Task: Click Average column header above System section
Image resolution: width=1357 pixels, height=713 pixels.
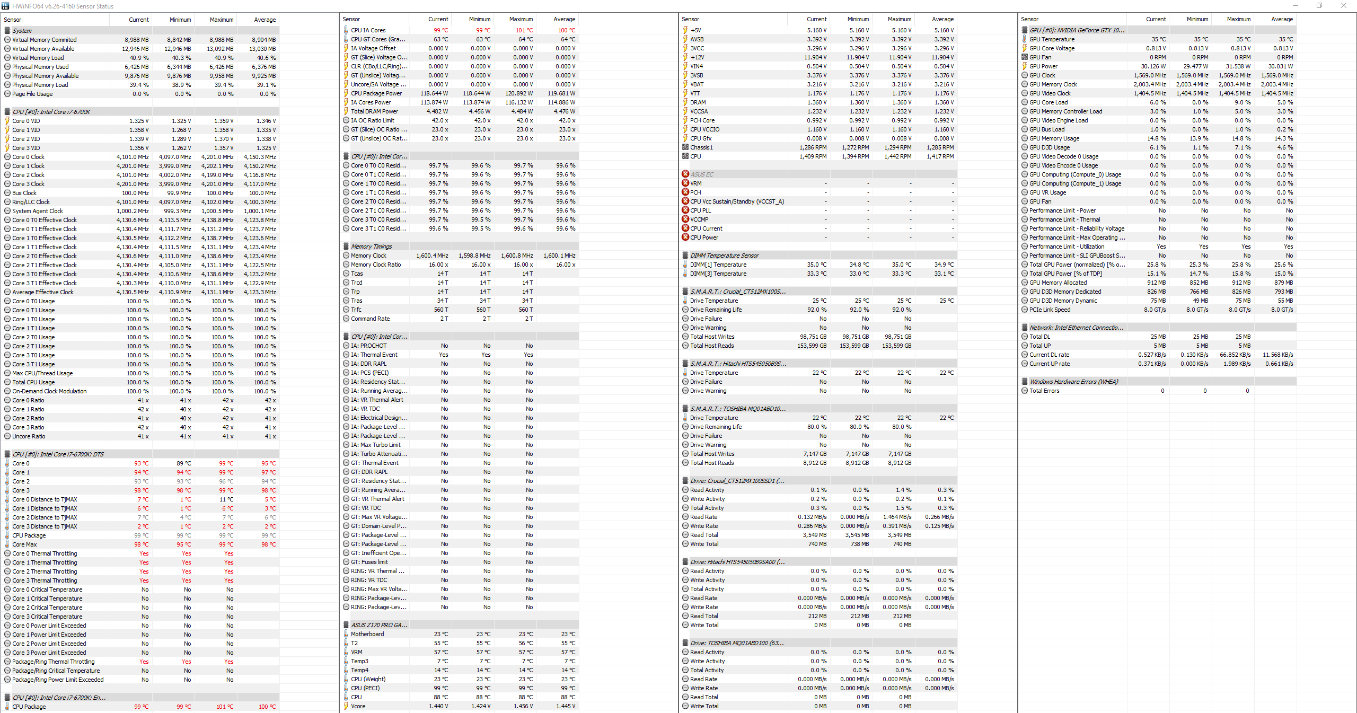Action: tap(265, 20)
